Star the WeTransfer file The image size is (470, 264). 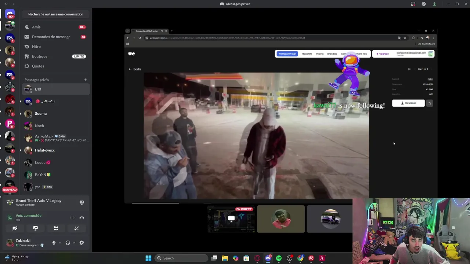click(x=430, y=103)
